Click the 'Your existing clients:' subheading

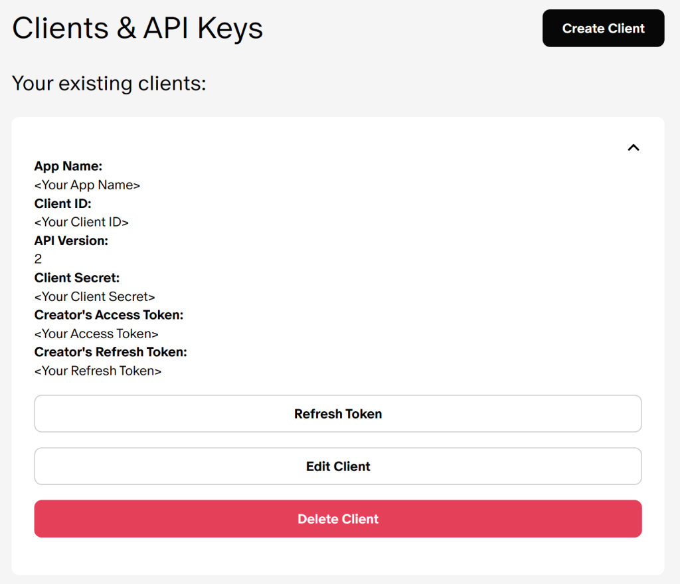coord(109,84)
